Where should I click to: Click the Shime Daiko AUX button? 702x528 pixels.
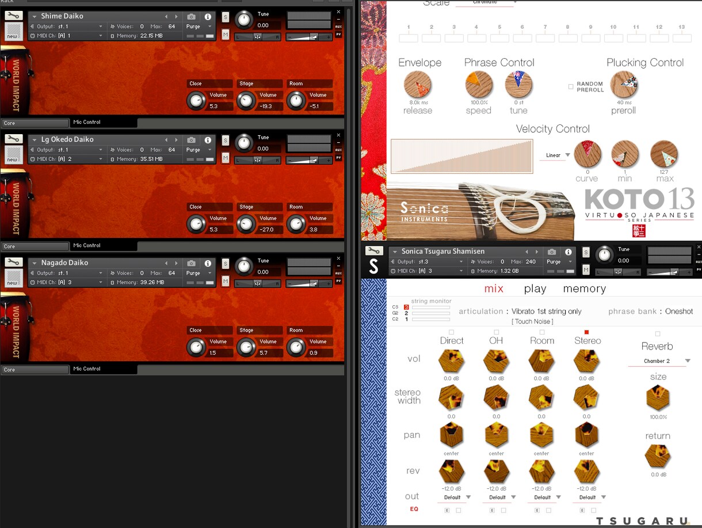click(x=338, y=26)
